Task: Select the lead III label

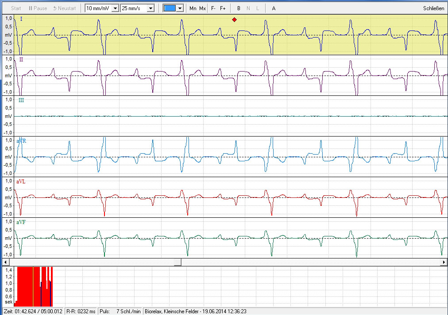Action: [x=21, y=100]
